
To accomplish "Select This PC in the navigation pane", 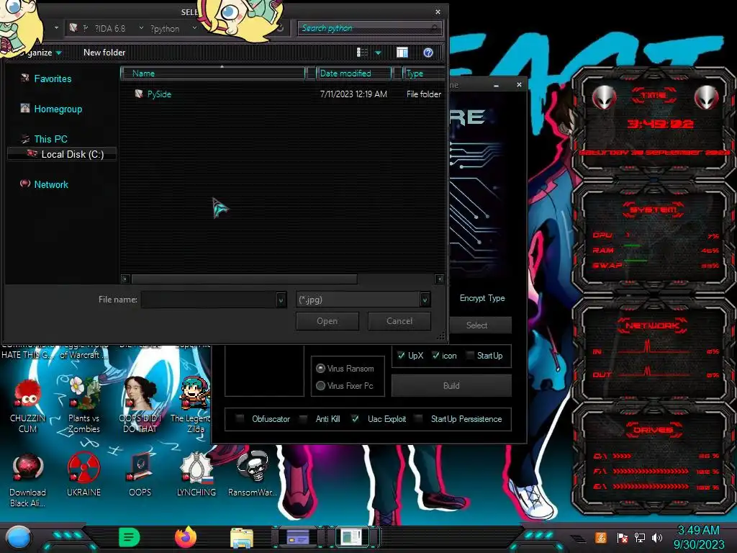I will point(51,139).
